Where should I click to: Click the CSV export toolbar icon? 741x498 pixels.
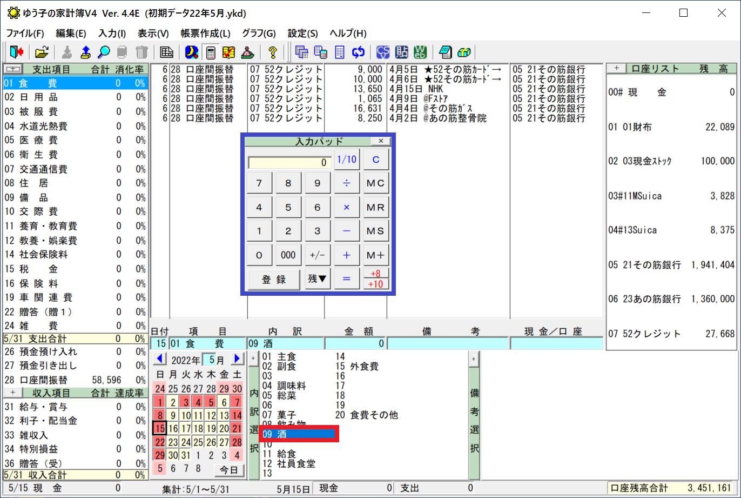point(383,52)
